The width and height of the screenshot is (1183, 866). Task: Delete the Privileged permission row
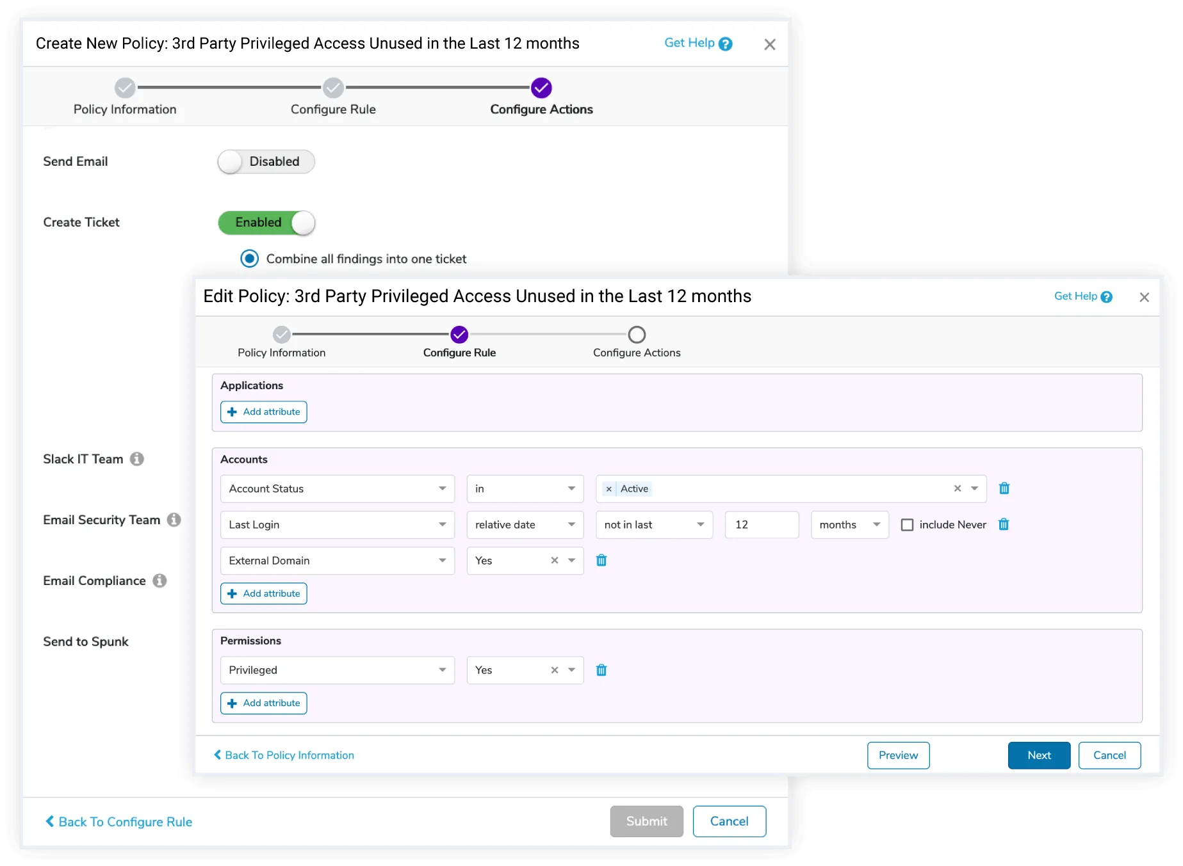[x=601, y=670]
